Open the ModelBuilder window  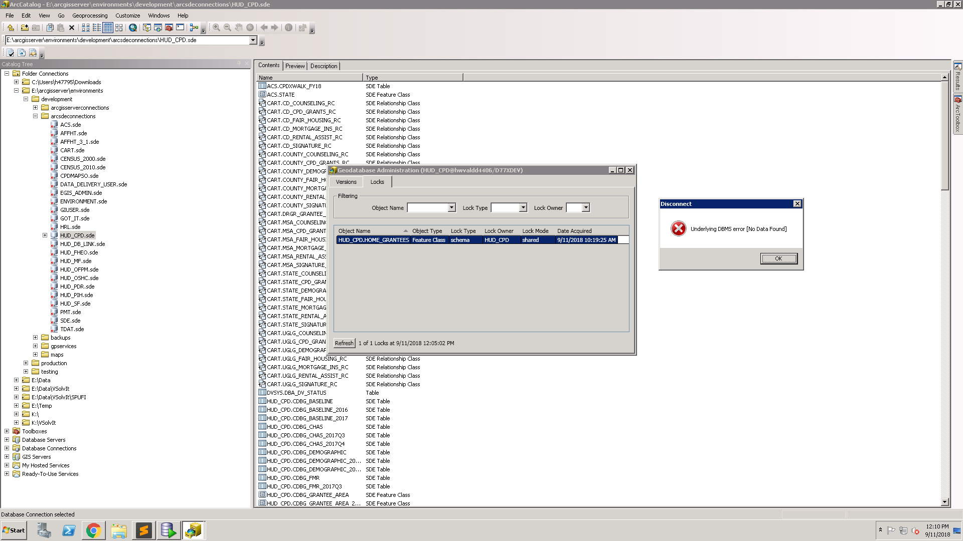coord(194,28)
